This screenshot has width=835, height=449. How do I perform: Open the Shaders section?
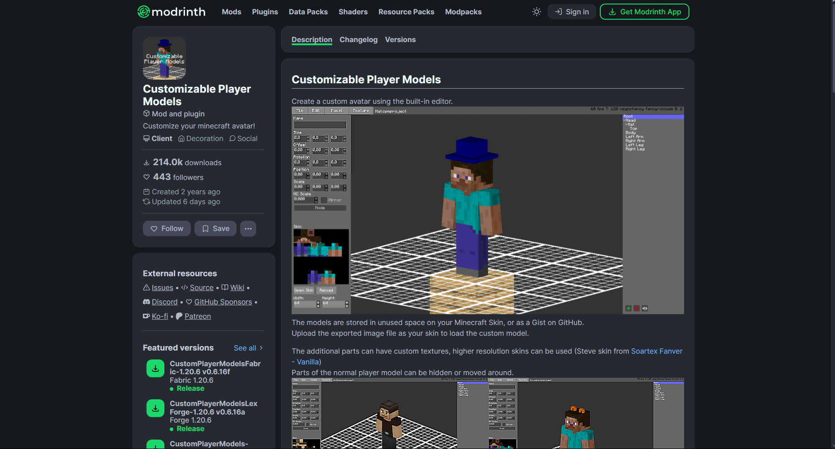pyautogui.click(x=353, y=12)
